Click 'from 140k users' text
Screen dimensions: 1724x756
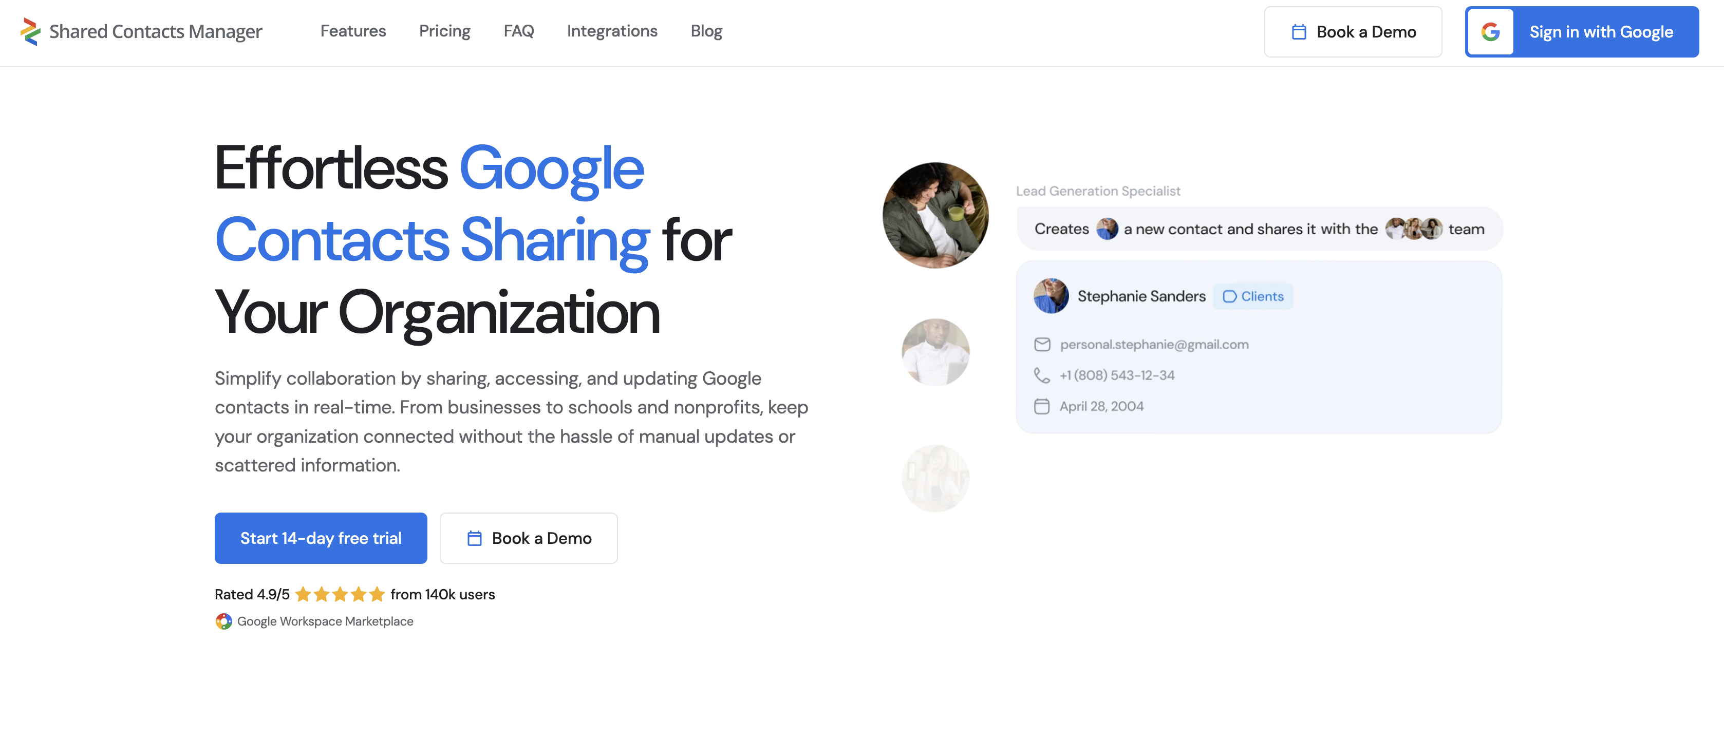click(x=442, y=594)
